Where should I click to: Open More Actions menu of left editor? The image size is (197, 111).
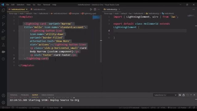(x=99, y=9)
